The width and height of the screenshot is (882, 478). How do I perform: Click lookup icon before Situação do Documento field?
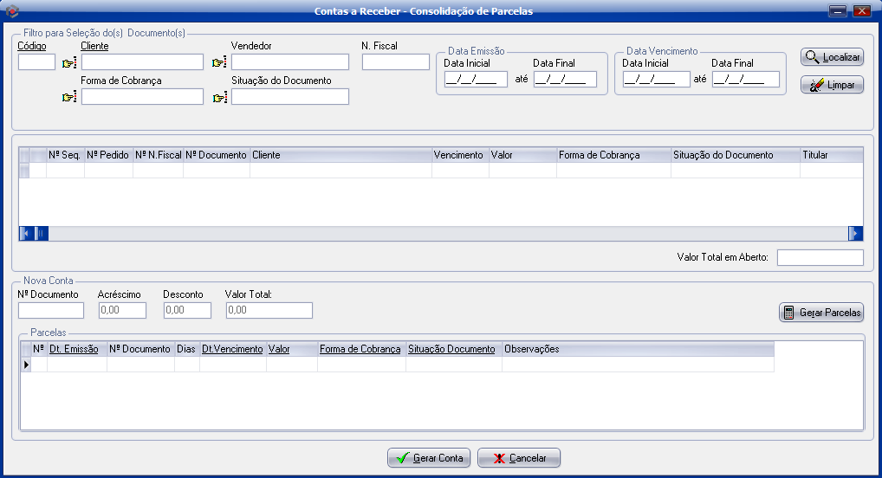point(219,97)
